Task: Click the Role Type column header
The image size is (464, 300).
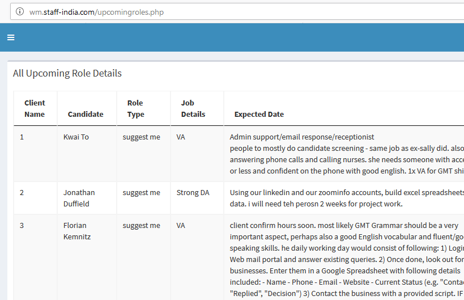Action: coord(135,108)
